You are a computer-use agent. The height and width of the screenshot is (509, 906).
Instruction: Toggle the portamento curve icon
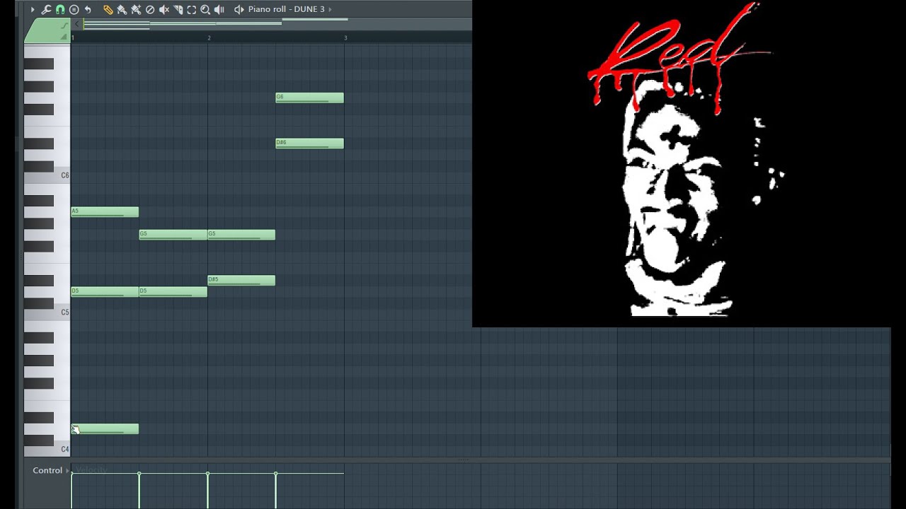click(64, 25)
